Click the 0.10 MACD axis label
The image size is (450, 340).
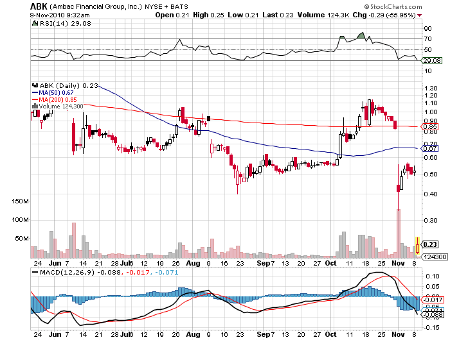click(432, 276)
